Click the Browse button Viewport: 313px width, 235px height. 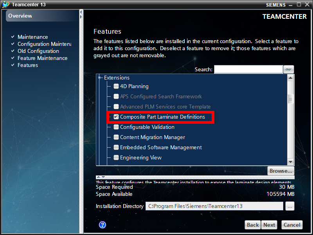click(281, 171)
